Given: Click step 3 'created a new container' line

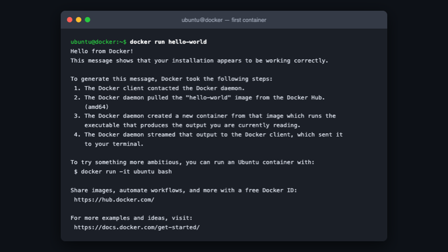Looking at the screenshot, I should pyautogui.click(x=205, y=116).
